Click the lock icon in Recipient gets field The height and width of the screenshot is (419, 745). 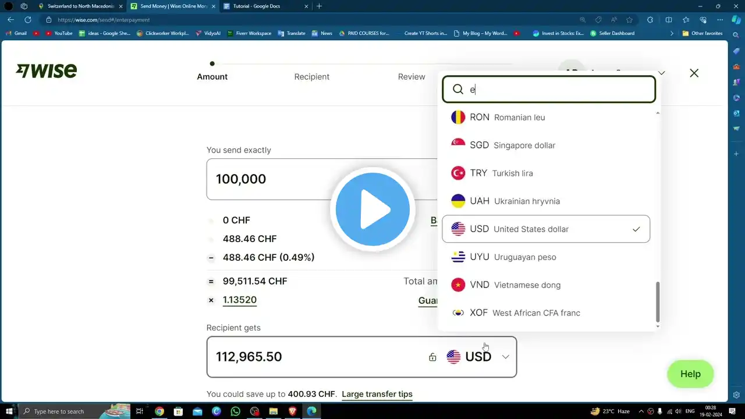click(432, 357)
